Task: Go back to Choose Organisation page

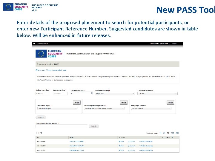Action: pos(51,70)
